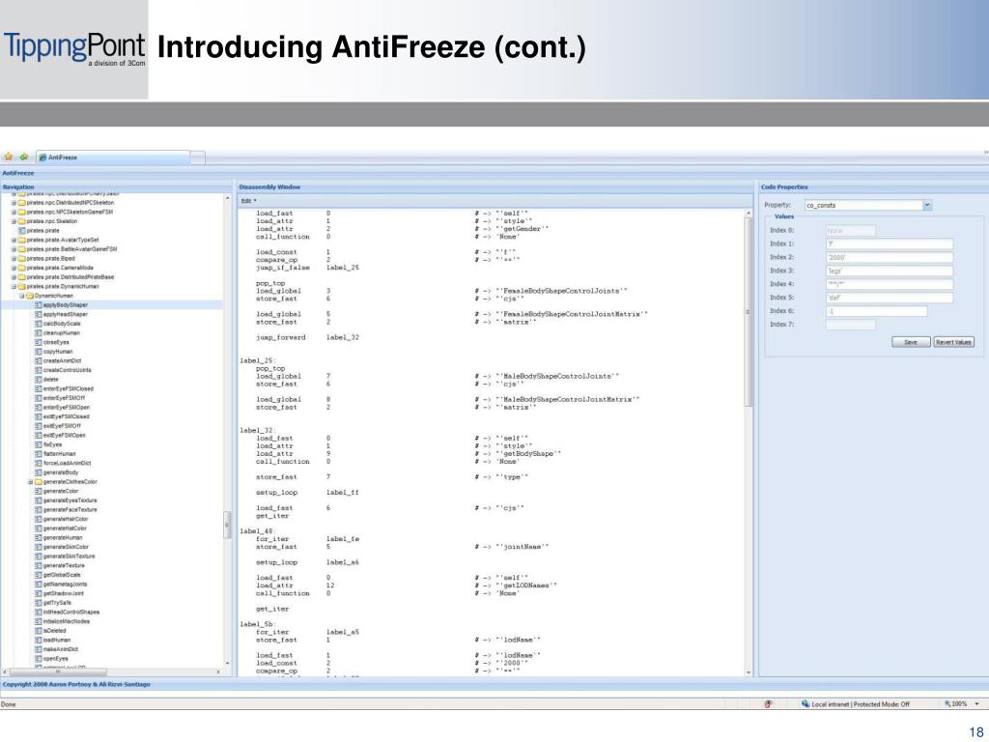This screenshot has width=989, height=742.
Task: Click the Index 4 input field
Action: 890,284
